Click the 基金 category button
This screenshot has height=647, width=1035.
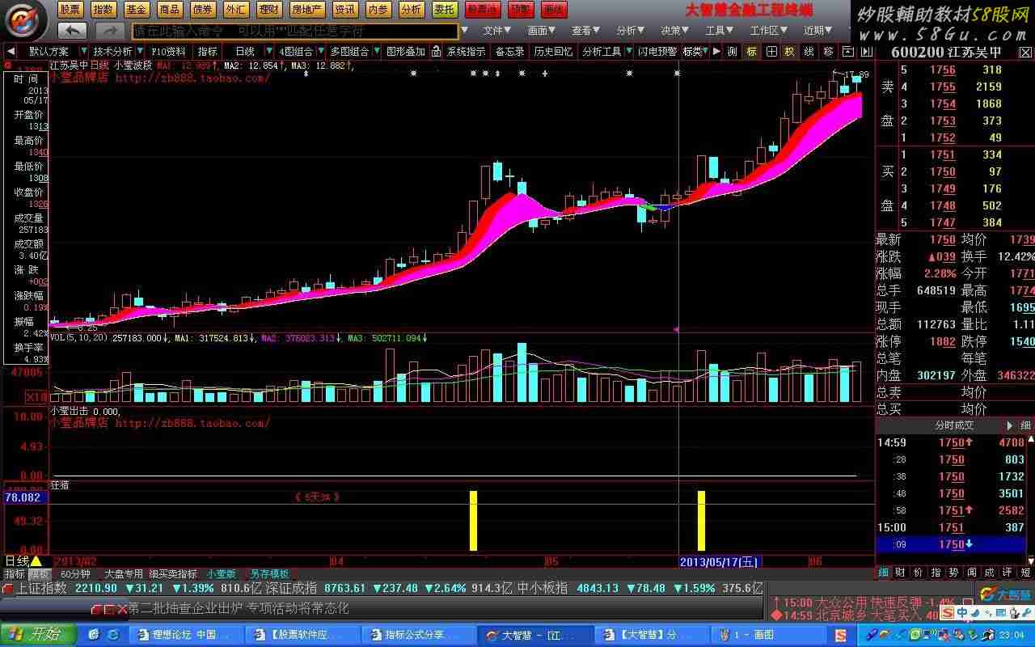click(x=137, y=10)
